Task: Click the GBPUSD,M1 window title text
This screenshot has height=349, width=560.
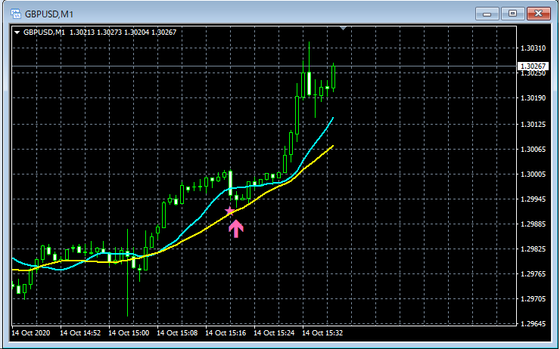Action: (x=49, y=14)
